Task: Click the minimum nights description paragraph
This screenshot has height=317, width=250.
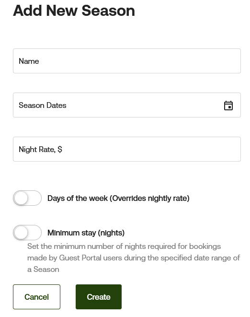Action: (134, 258)
